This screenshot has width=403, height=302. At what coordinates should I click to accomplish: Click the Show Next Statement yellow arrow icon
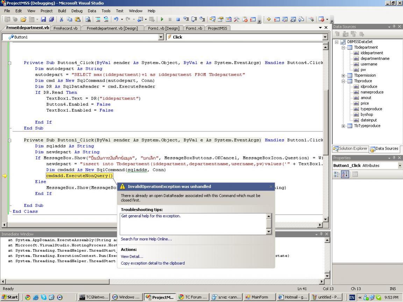[269, 19]
